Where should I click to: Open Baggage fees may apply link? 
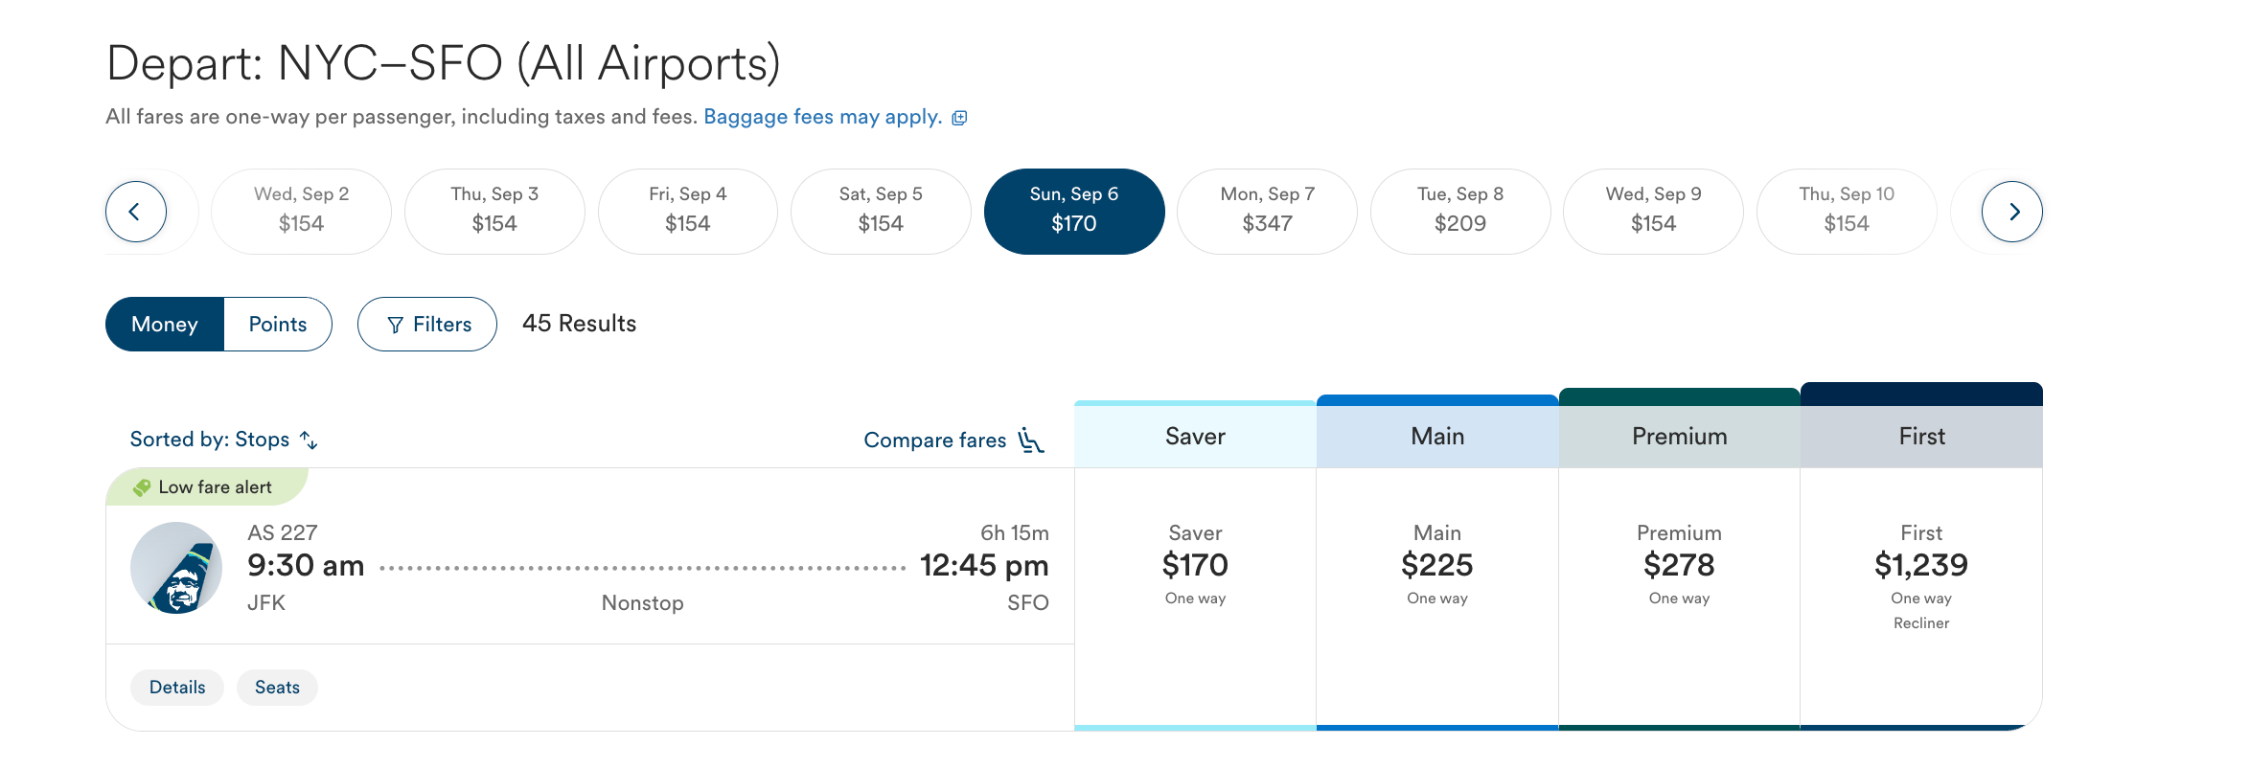point(823,117)
